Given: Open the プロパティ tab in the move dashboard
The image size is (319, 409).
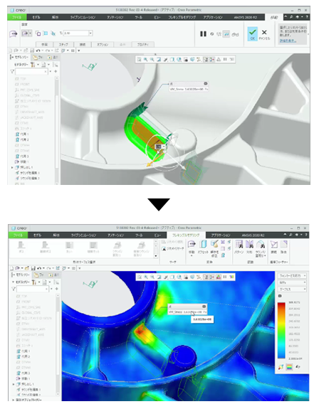Looking at the screenshot, I should pos(143,45).
